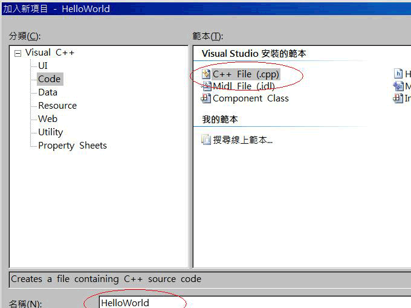411x308 pixels.
Task: Select the Web category
Action: click(x=48, y=118)
